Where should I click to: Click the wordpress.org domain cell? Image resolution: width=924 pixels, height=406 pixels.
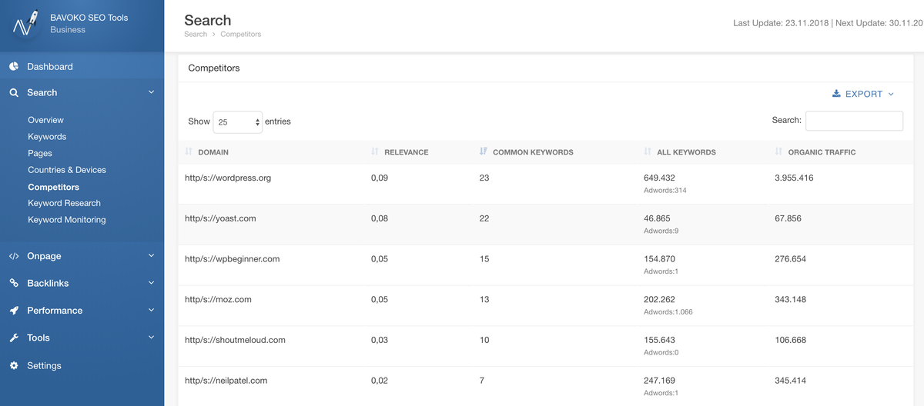(x=228, y=178)
